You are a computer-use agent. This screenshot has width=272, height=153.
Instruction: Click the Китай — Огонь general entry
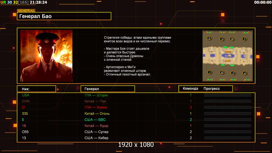(x=97, y=113)
